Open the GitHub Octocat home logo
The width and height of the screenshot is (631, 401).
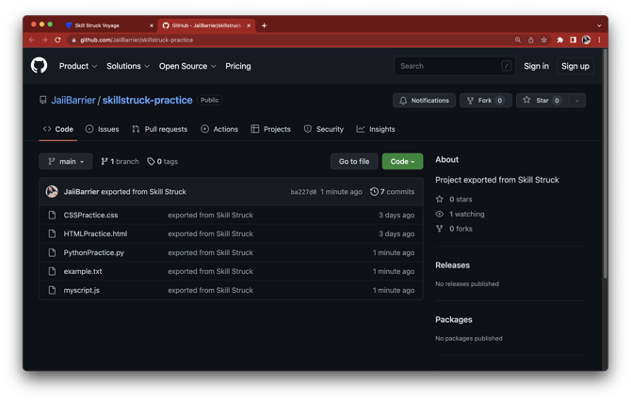39,66
